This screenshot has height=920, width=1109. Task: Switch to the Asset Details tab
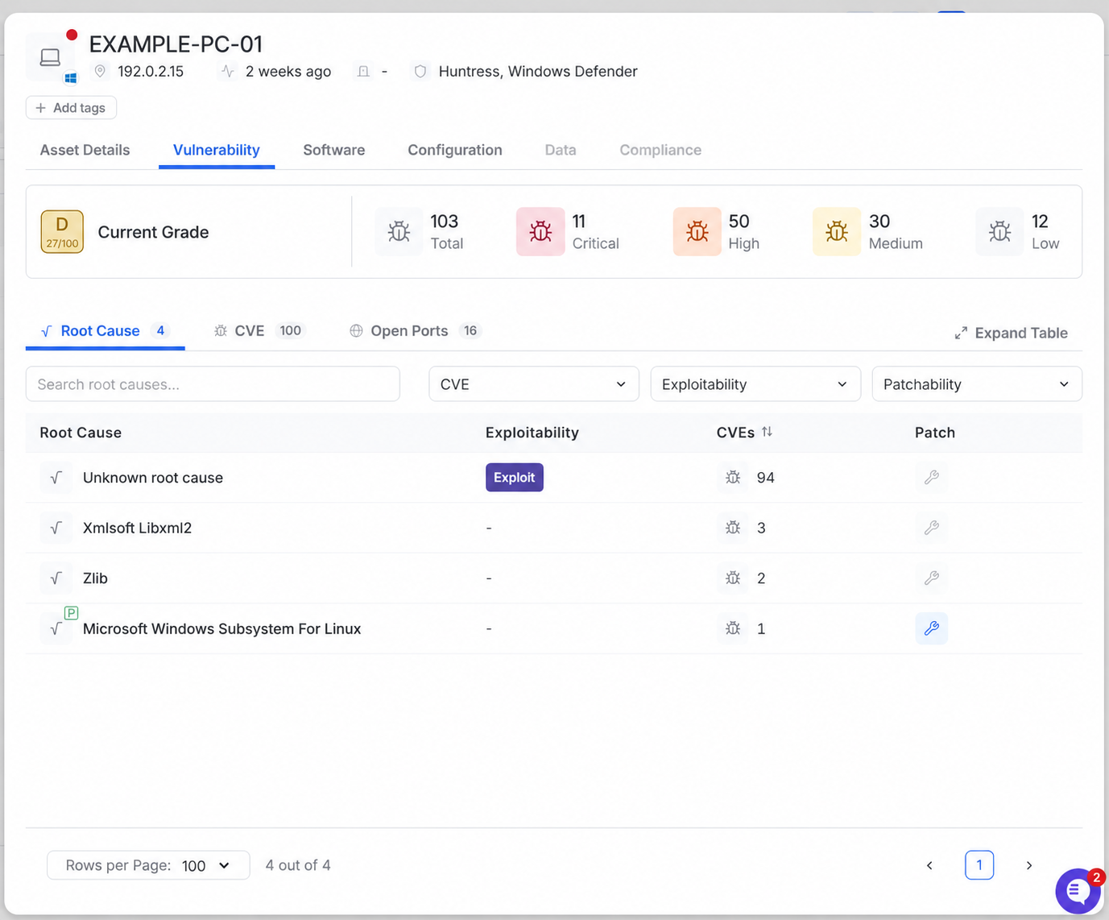tap(85, 150)
